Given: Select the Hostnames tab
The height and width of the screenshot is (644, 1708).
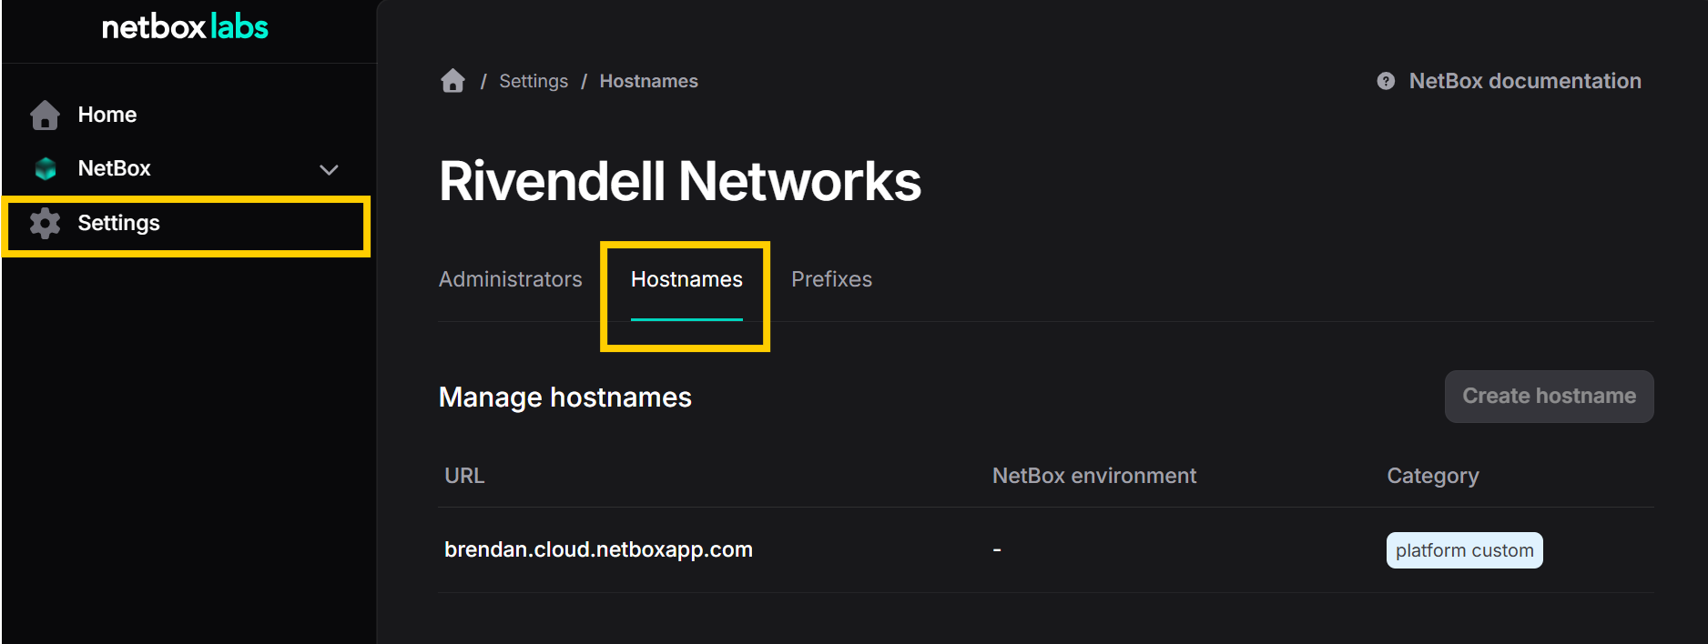Looking at the screenshot, I should 686,279.
